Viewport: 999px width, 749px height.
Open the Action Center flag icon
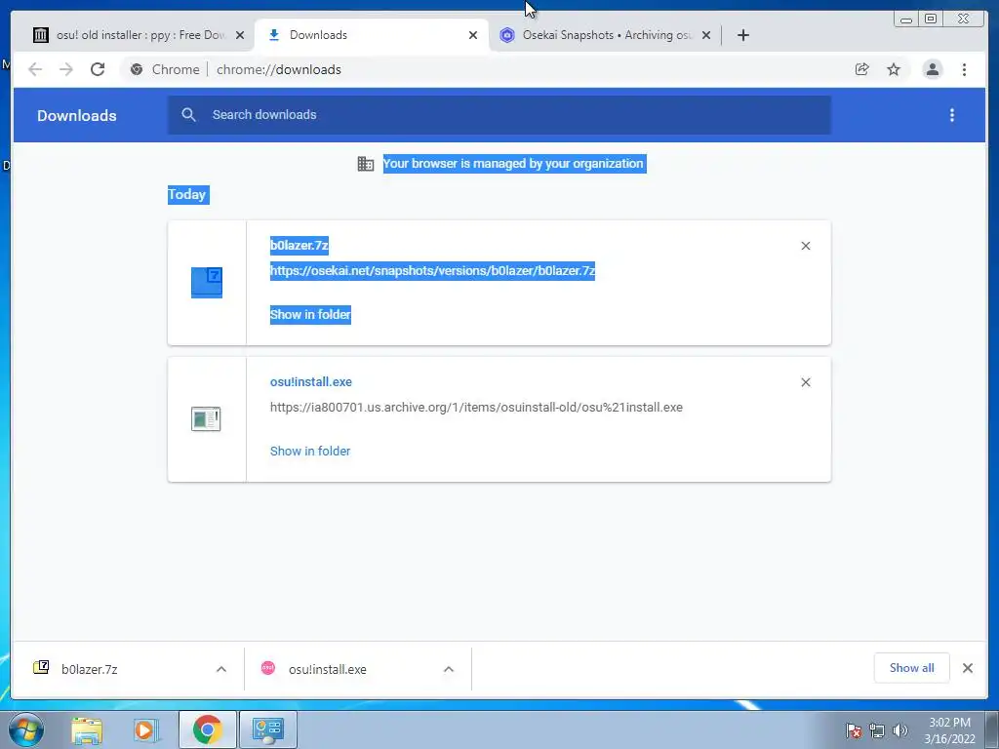[x=854, y=730]
